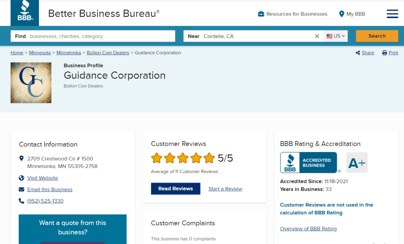Image resolution: width=404 pixels, height=244 pixels.
Task: Clear the Near location field with X
Action: pyautogui.click(x=317, y=36)
